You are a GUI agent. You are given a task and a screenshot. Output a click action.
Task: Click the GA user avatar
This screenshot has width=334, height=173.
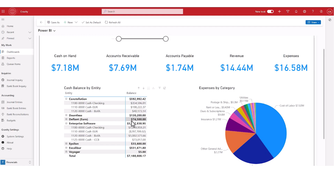[329, 11]
